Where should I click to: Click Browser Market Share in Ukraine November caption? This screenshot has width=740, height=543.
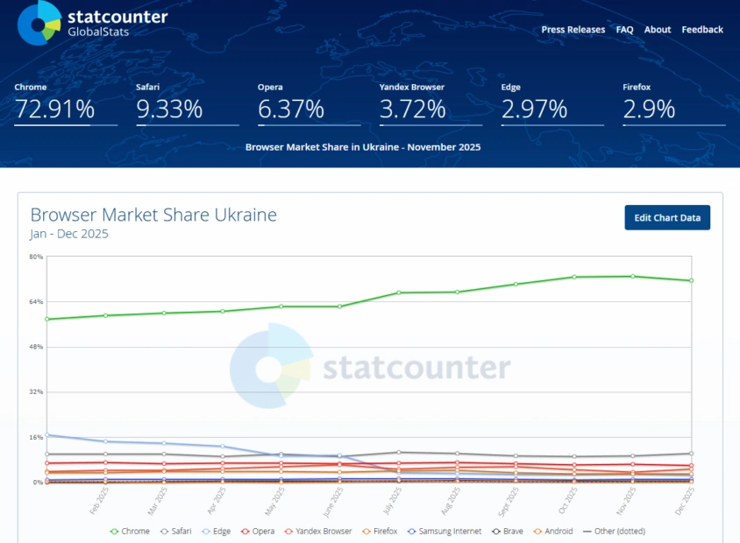[363, 147]
